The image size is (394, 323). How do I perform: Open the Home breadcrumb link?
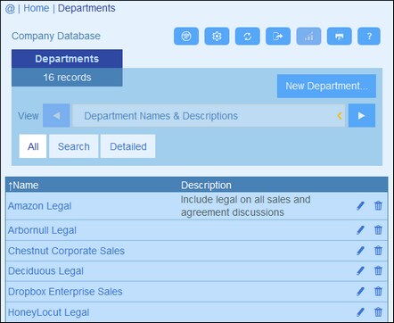(x=37, y=8)
